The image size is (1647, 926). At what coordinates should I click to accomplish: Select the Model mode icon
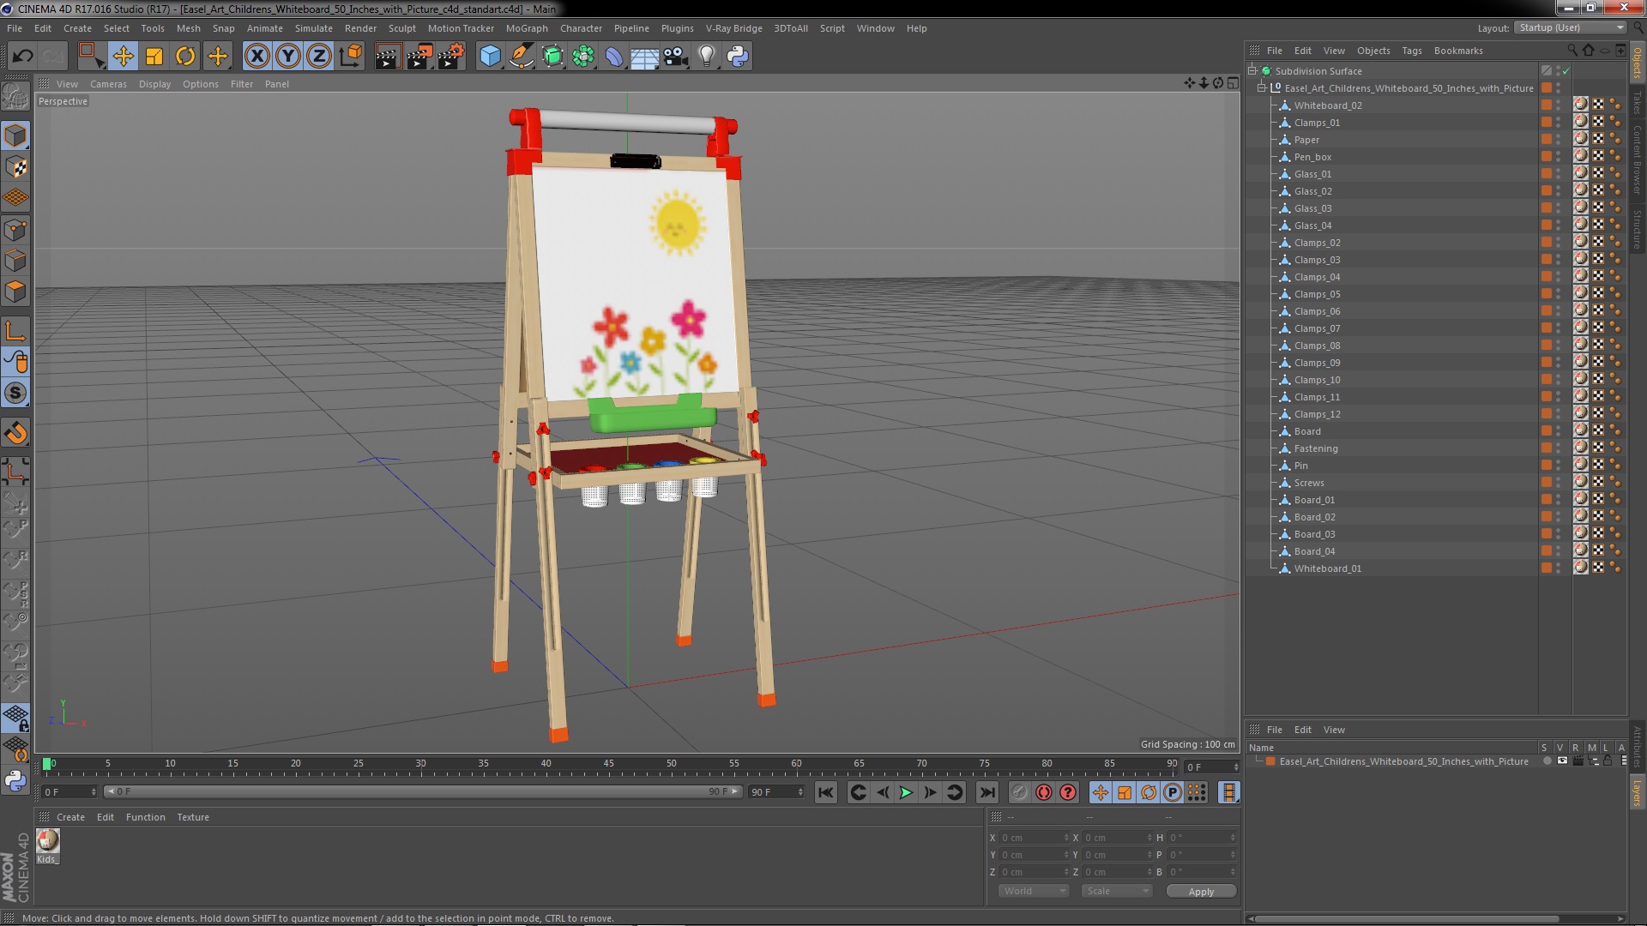(15, 135)
